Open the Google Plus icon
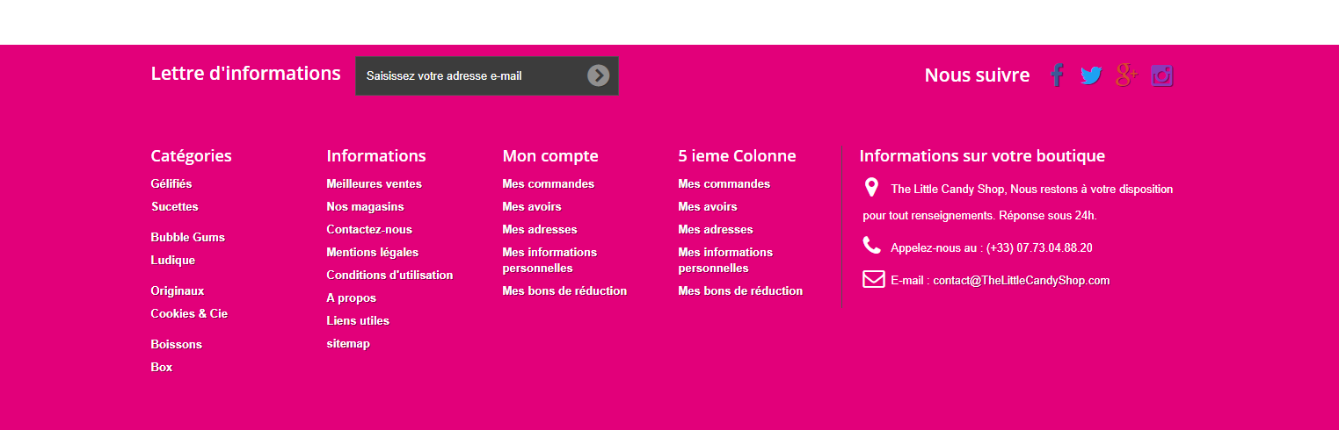Screen dimensions: 1339x430 (1126, 75)
